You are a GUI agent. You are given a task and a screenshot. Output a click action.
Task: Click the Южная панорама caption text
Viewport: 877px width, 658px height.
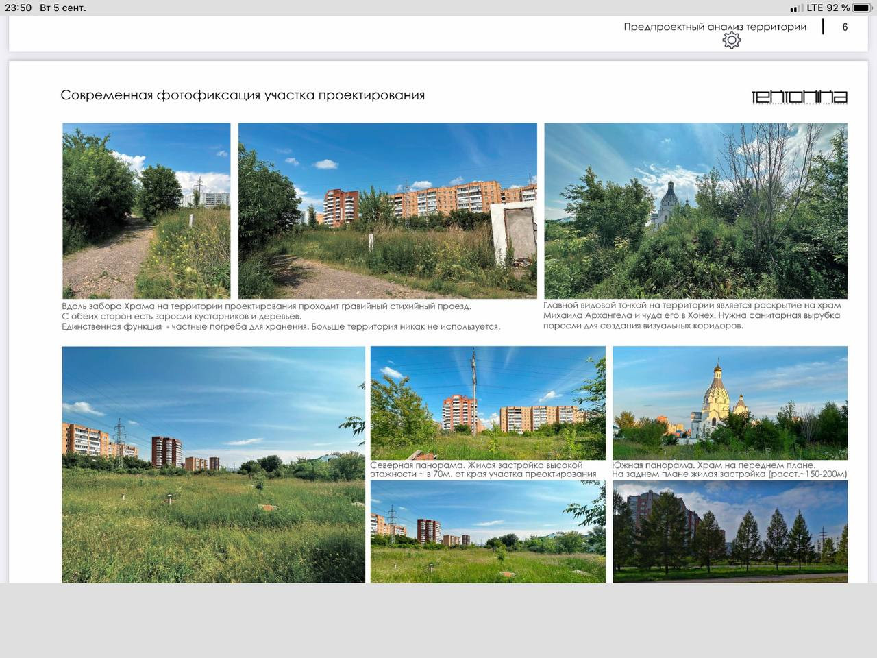click(729, 470)
